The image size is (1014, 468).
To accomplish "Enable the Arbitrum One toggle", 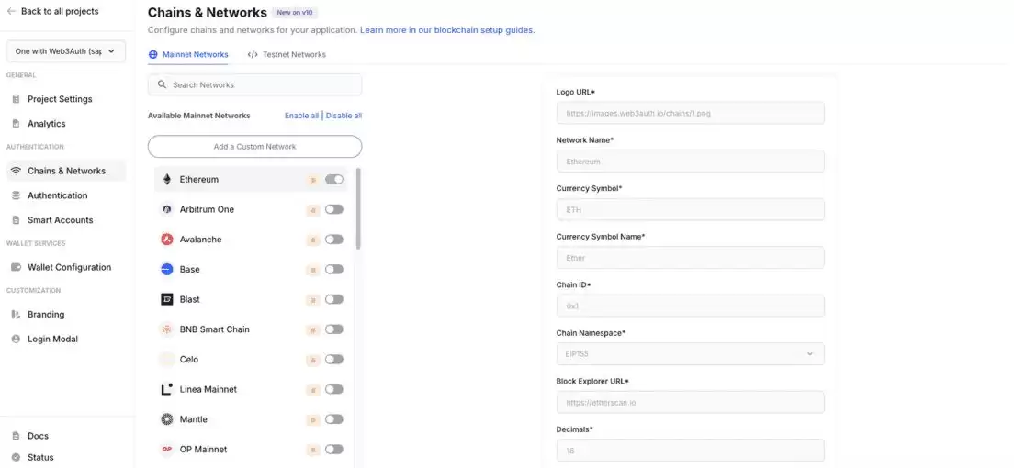I will click(334, 209).
